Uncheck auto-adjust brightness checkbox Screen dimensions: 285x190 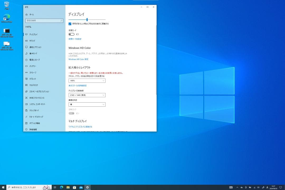click(x=70, y=24)
